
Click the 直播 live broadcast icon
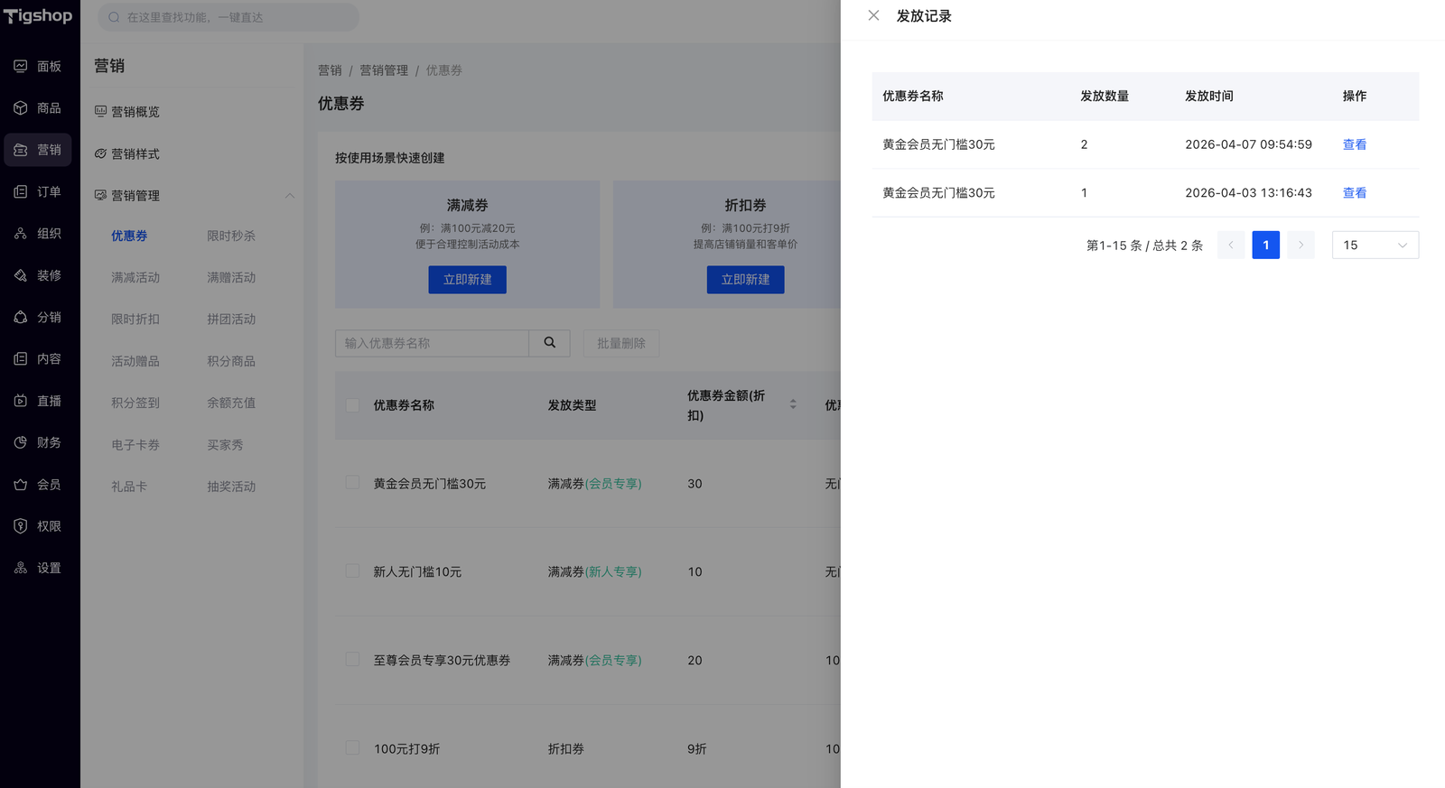pos(21,401)
